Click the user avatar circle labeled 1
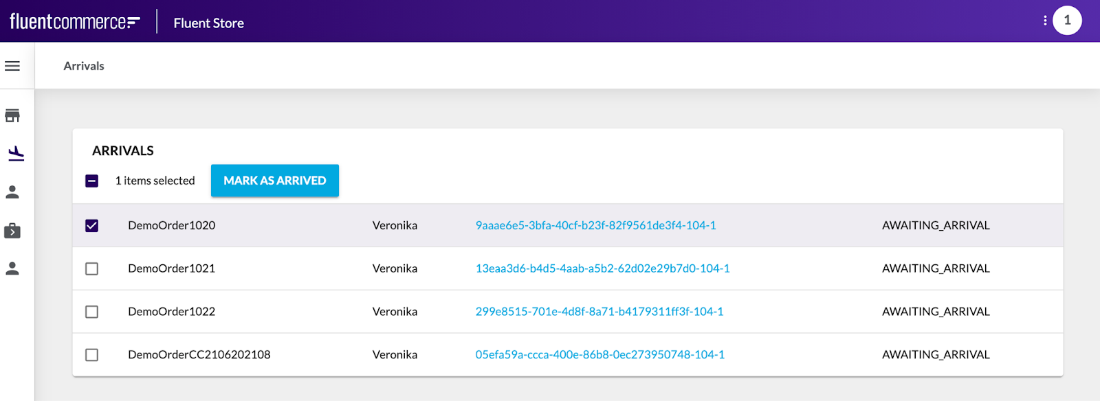The height and width of the screenshot is (401, 1100). 1067,21
